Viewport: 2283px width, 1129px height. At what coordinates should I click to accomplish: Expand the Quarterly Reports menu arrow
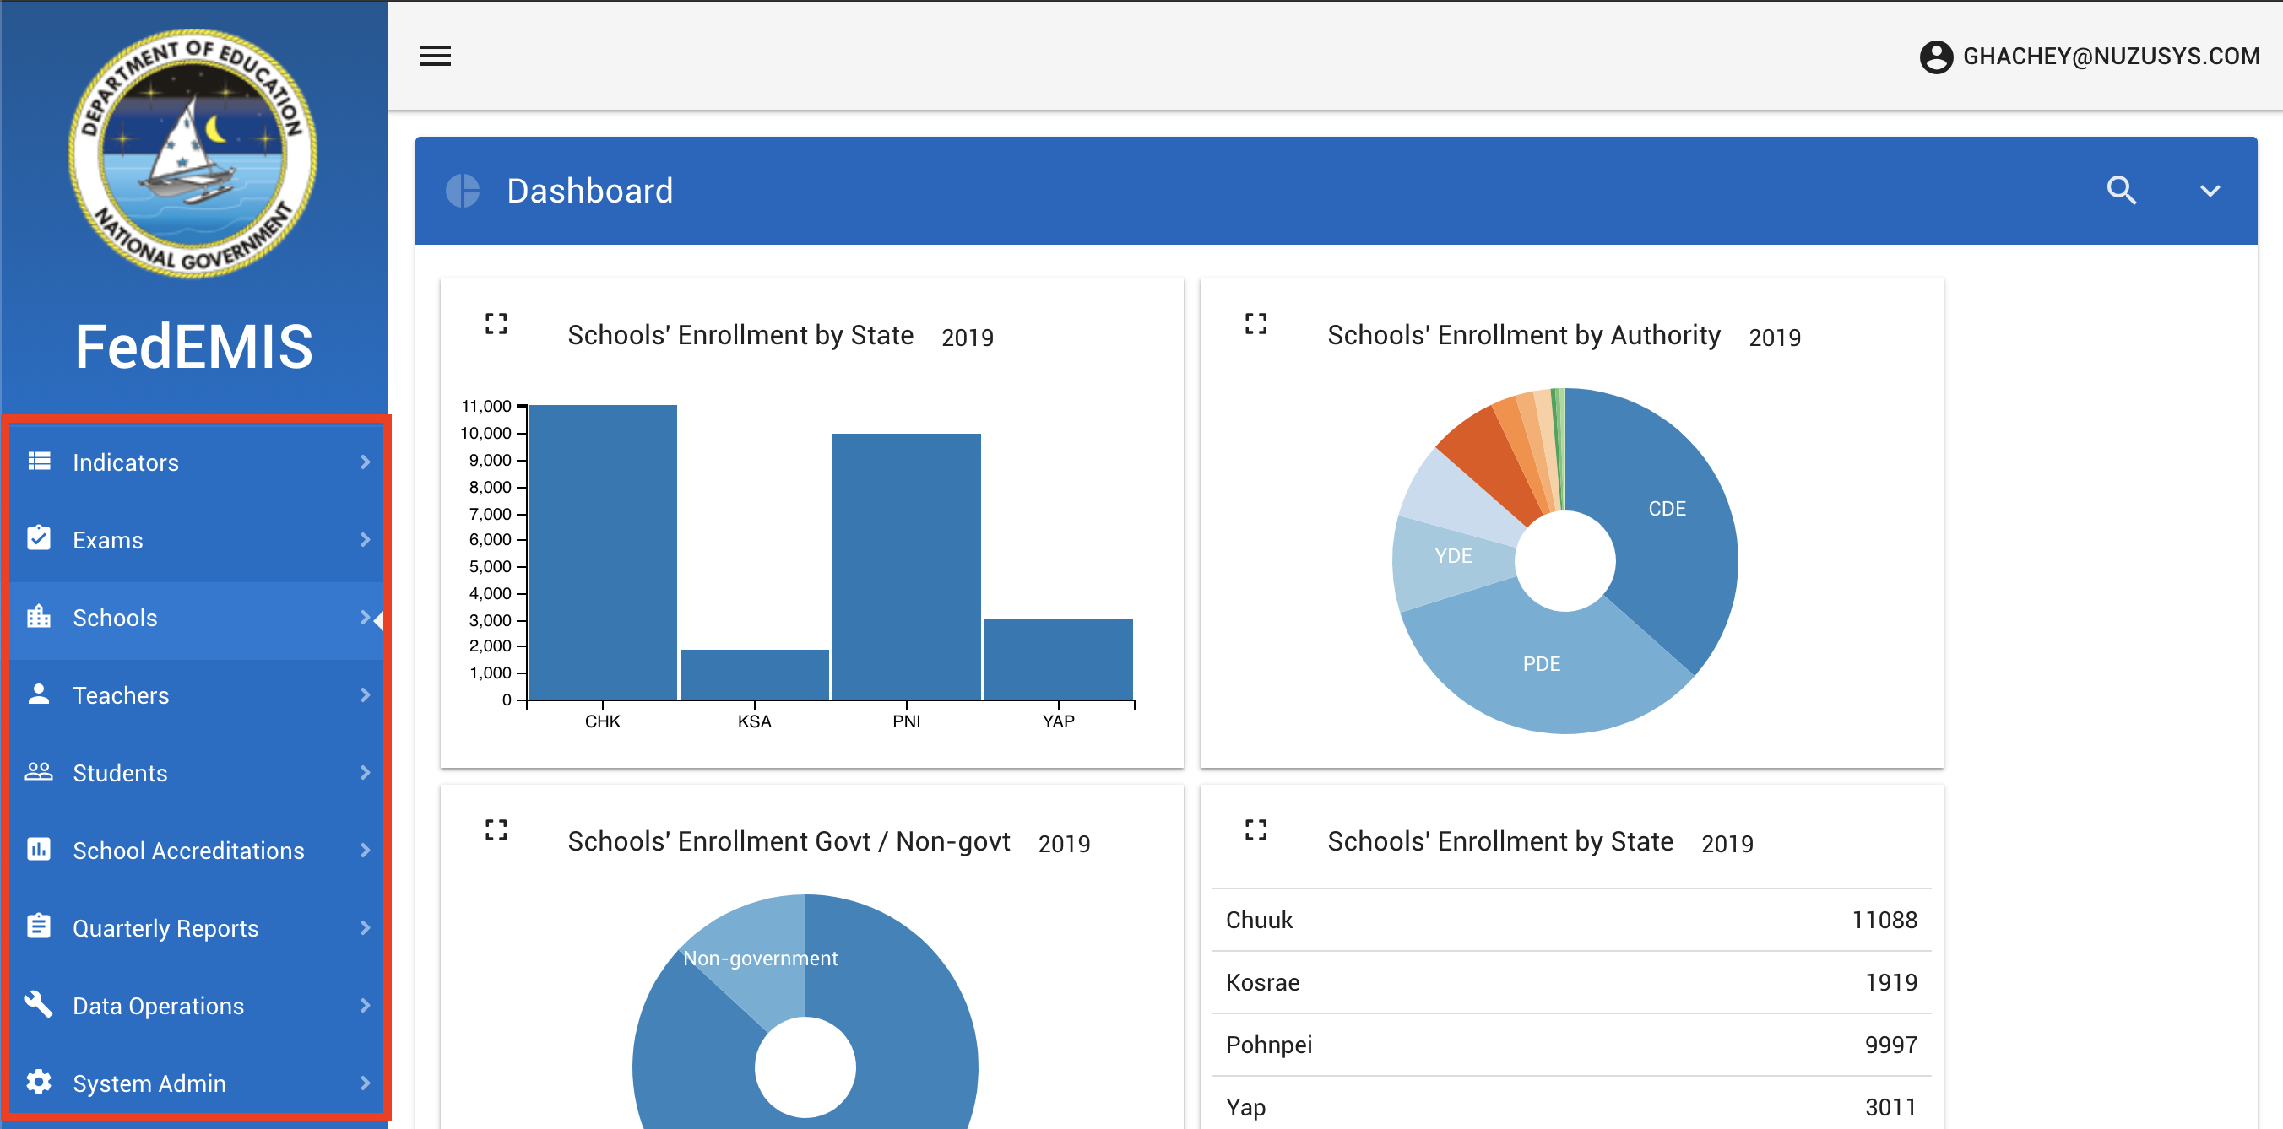coord(365,928)
